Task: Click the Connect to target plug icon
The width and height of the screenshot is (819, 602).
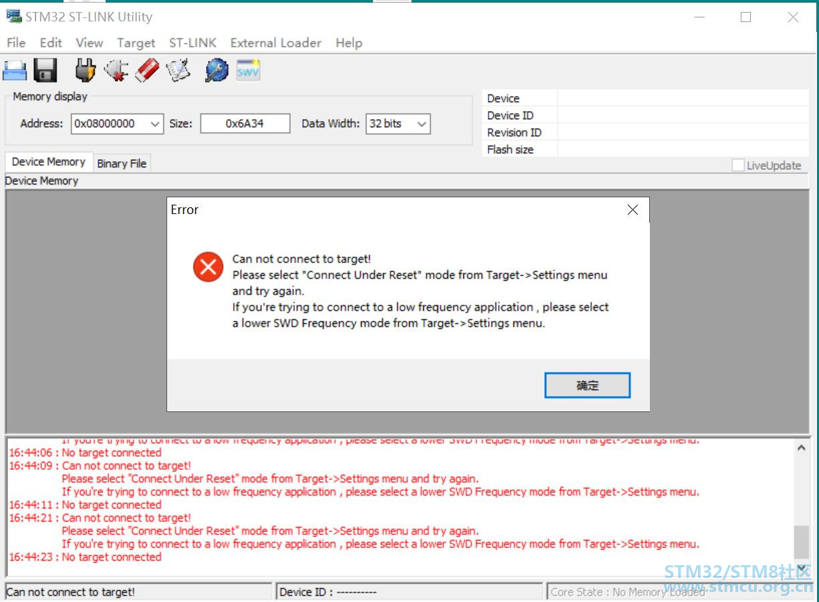Action: (x=85, y=70)
